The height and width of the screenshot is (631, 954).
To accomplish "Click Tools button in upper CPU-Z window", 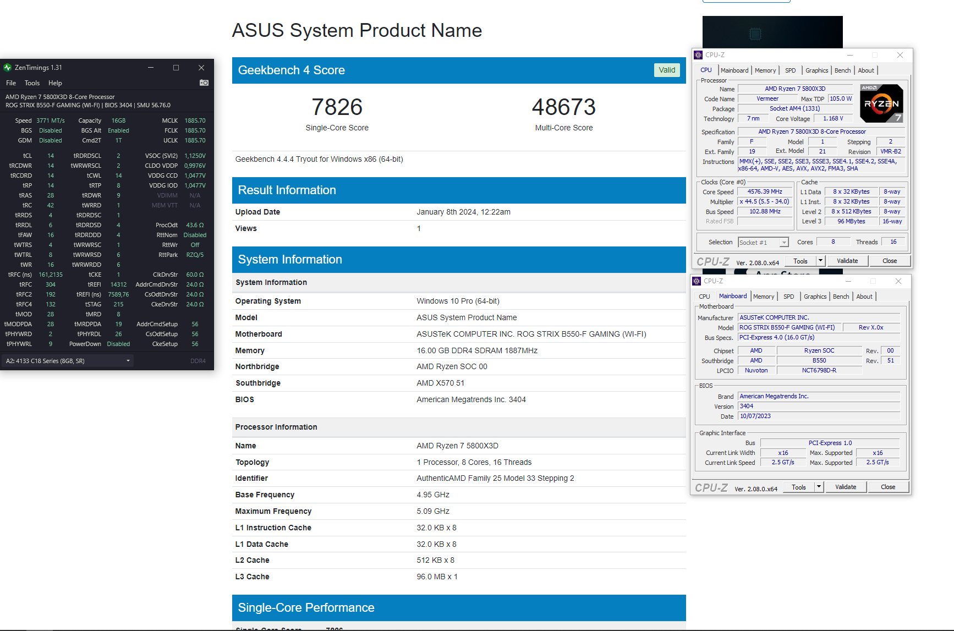I will pos(801,261).
